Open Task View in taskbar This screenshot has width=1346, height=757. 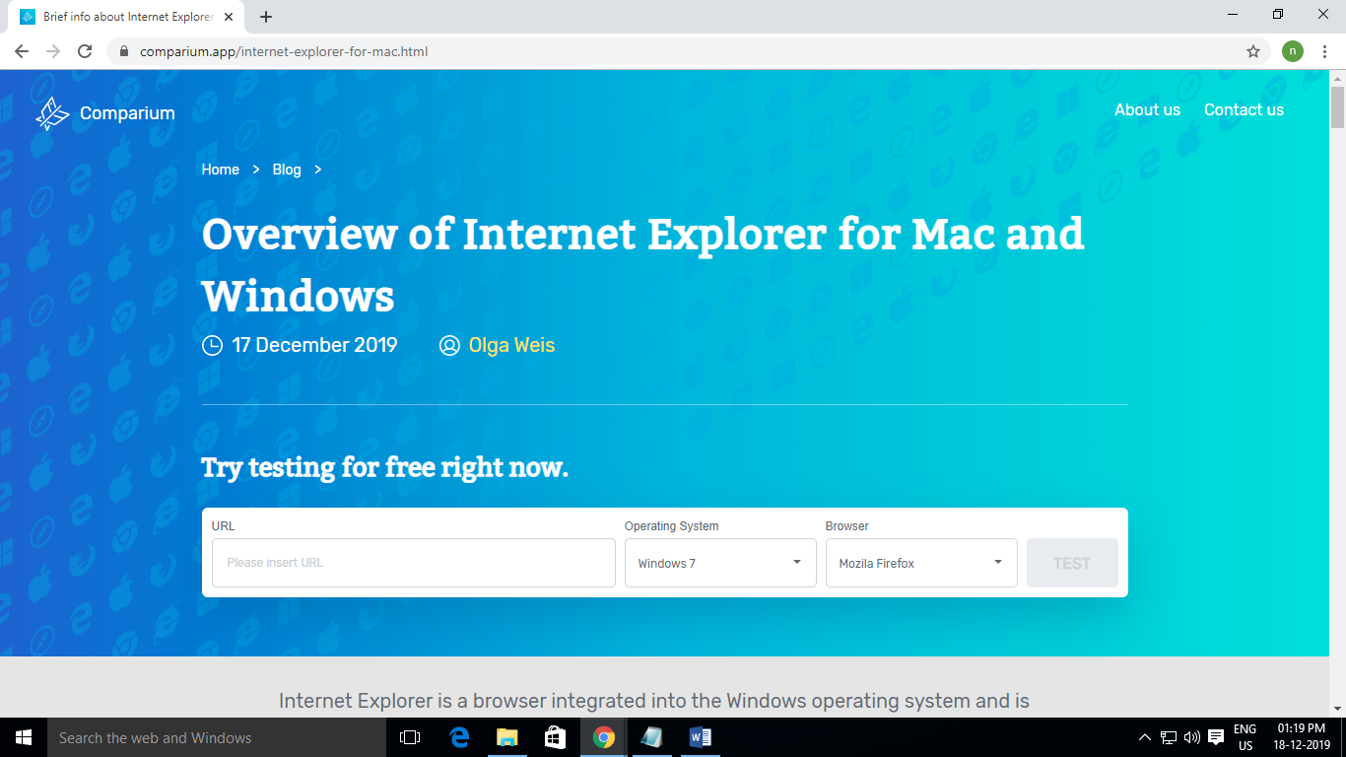[x=410, y=737]
